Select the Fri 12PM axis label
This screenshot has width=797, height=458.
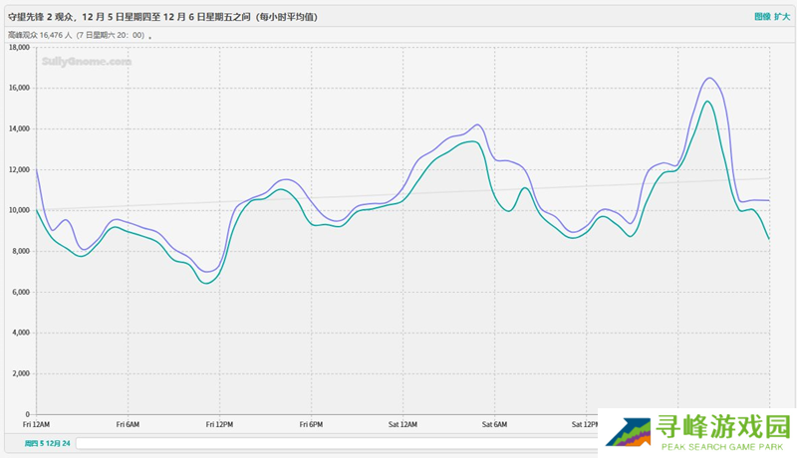coord(219,423)
